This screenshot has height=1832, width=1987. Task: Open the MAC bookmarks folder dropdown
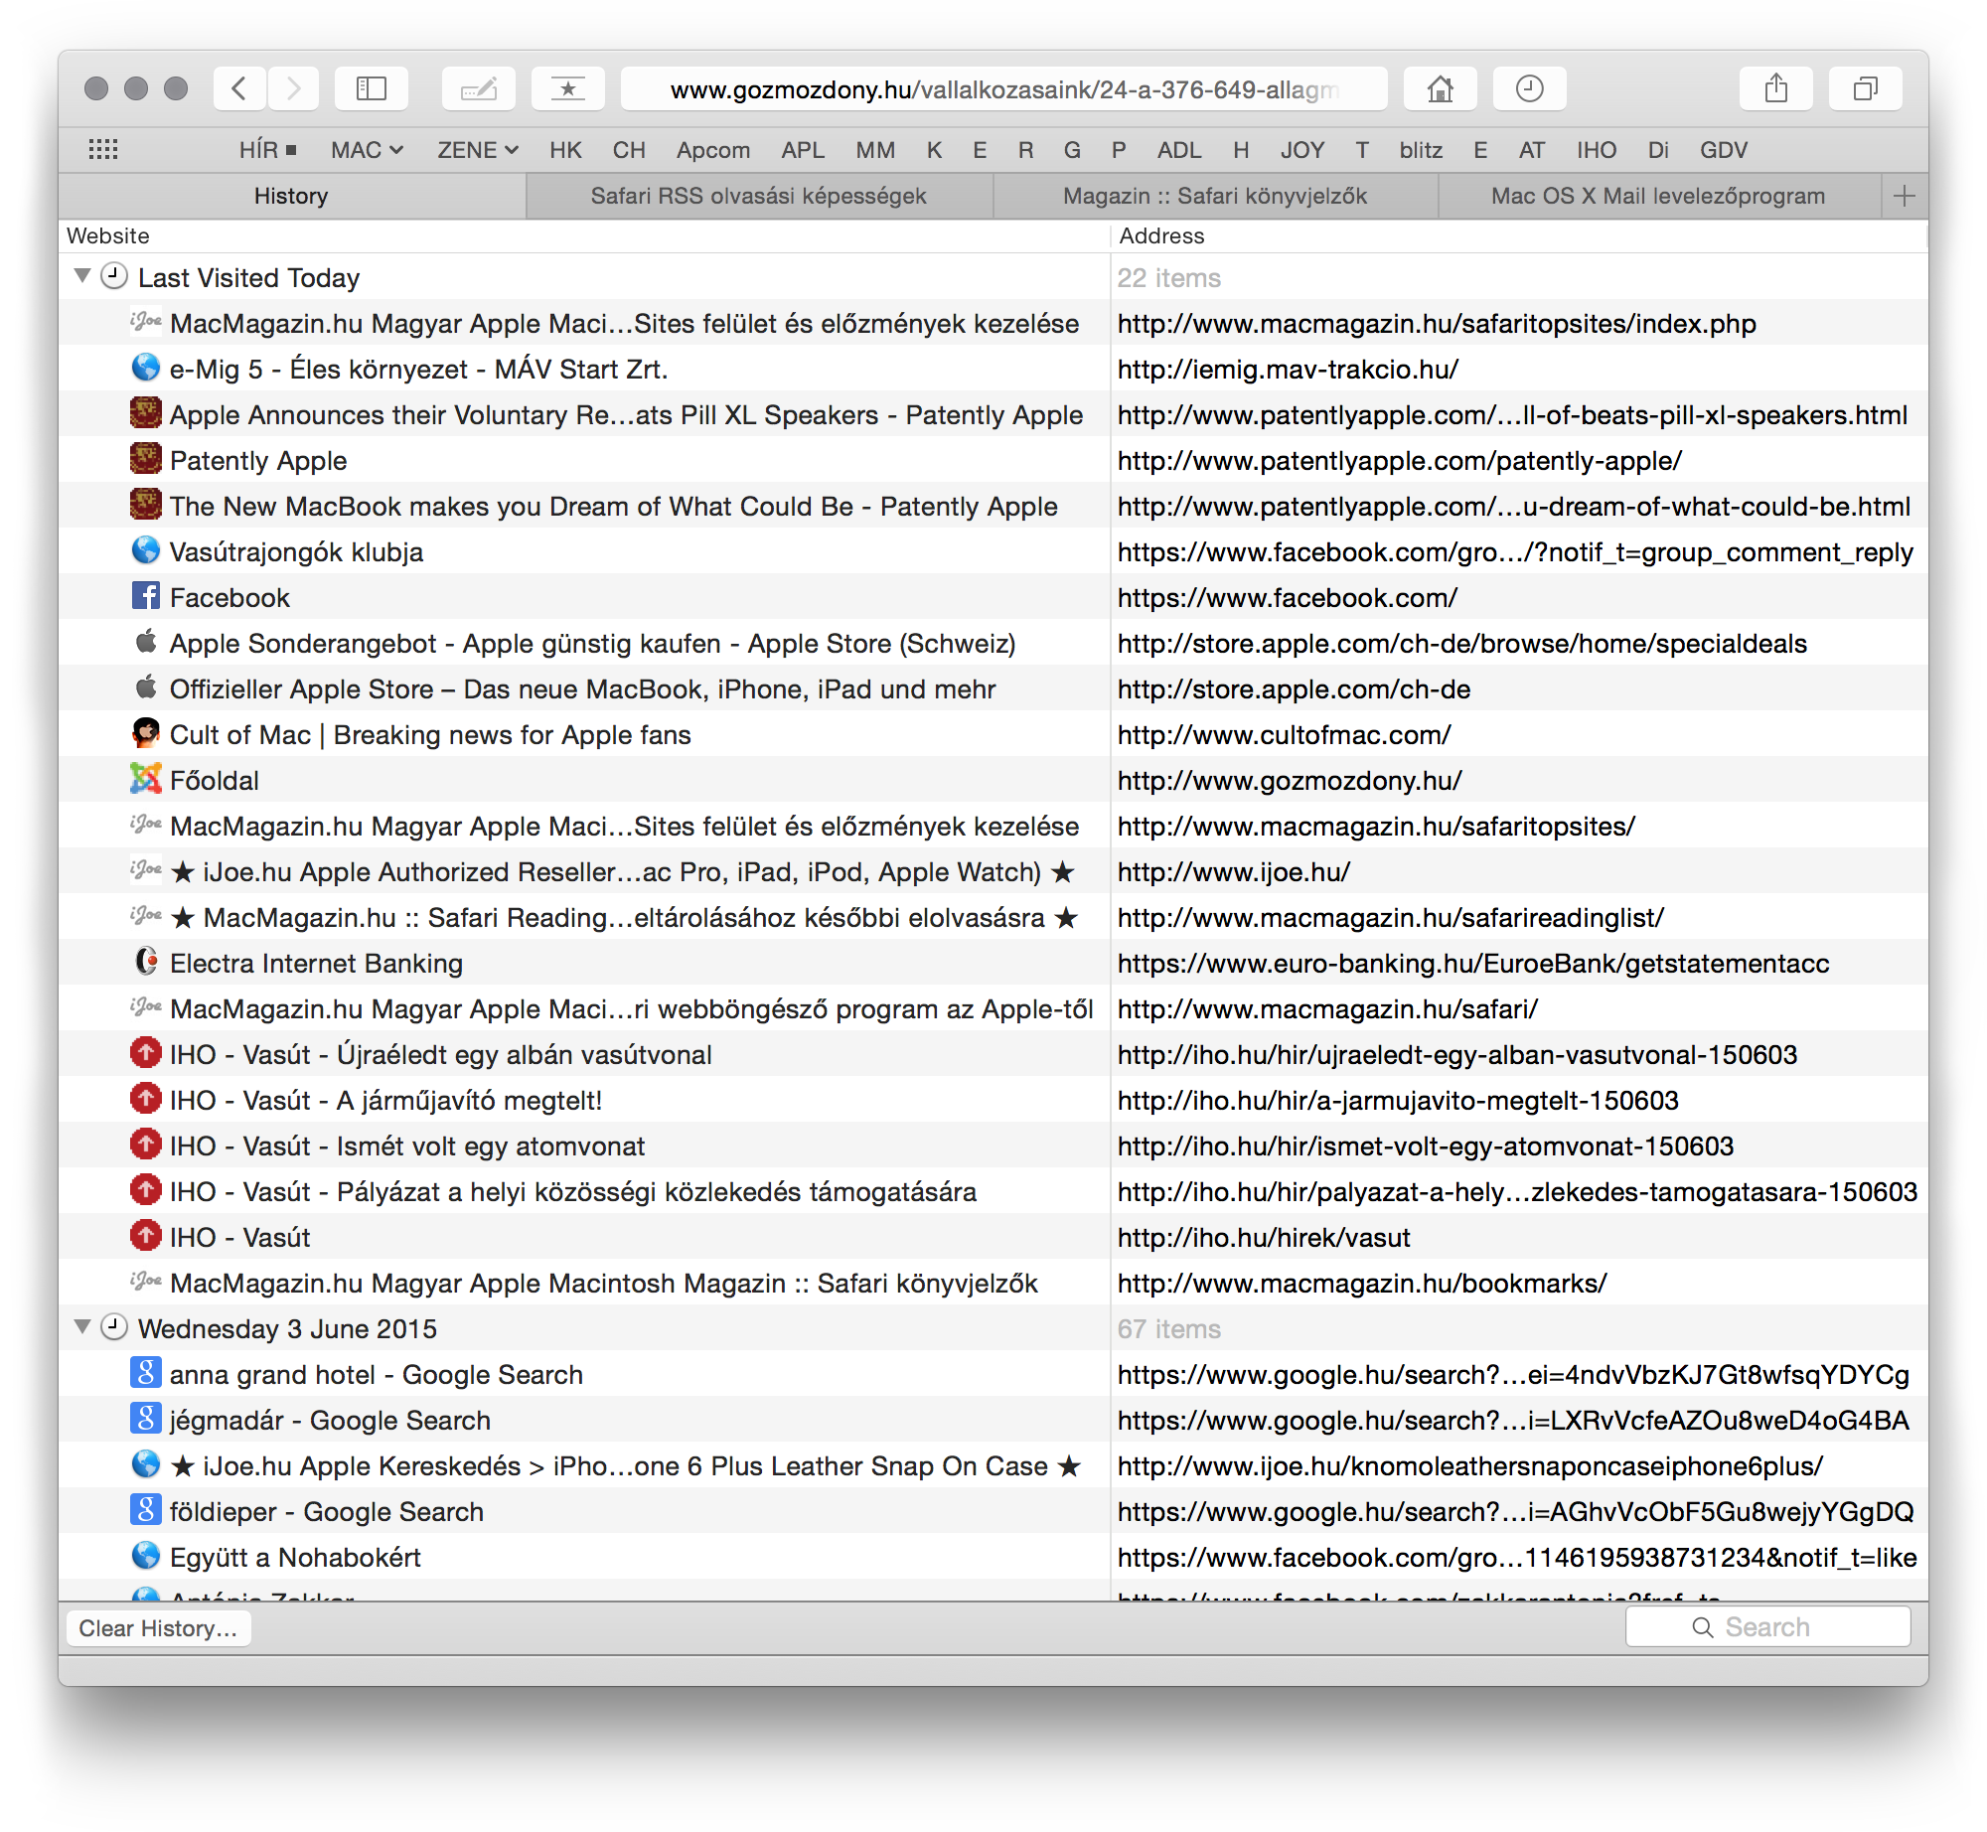pyautogui.click(x=367, y=150)
